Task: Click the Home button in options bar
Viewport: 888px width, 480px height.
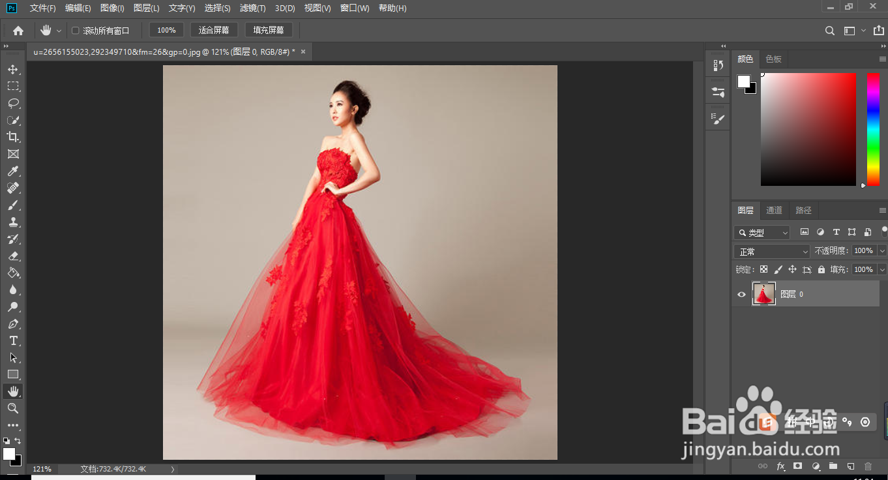Action: click(x=19, y=29)
